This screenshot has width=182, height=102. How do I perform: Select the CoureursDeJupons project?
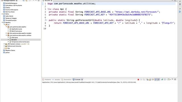point(12,10)
